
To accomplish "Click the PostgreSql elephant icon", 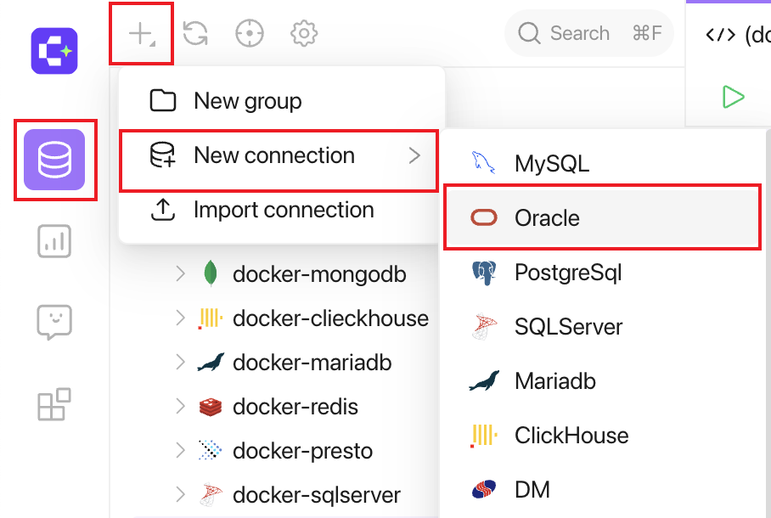I will tap(484, 273).
